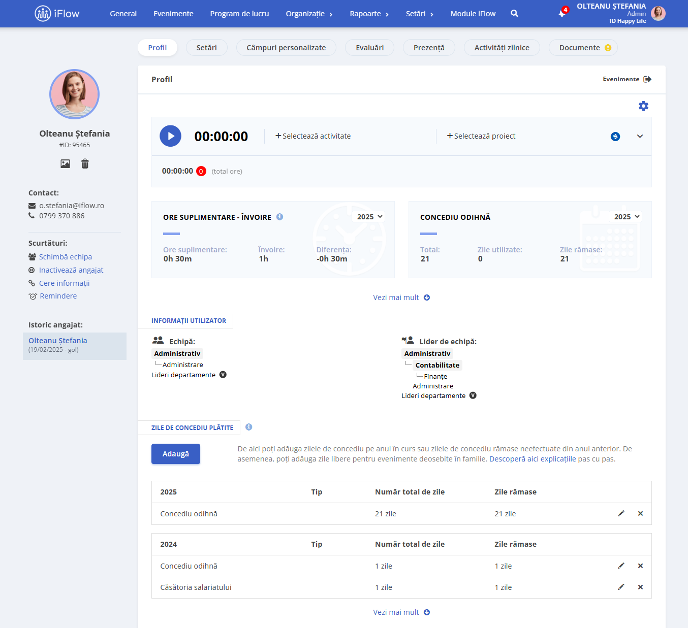This screenshot has width=688, height=628.
Task: Click Olteanu Ștefania profile photo
Action: (74, 94)
